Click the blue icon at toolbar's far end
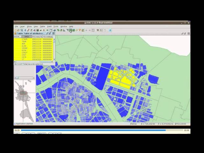 pos(110,30)
